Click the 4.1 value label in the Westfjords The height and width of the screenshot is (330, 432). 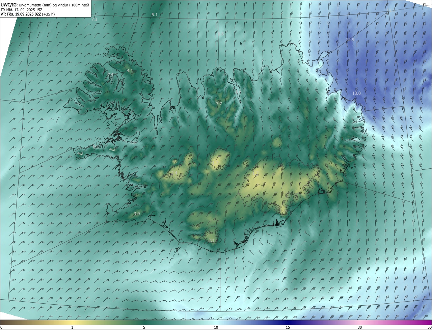click(130, 71)
